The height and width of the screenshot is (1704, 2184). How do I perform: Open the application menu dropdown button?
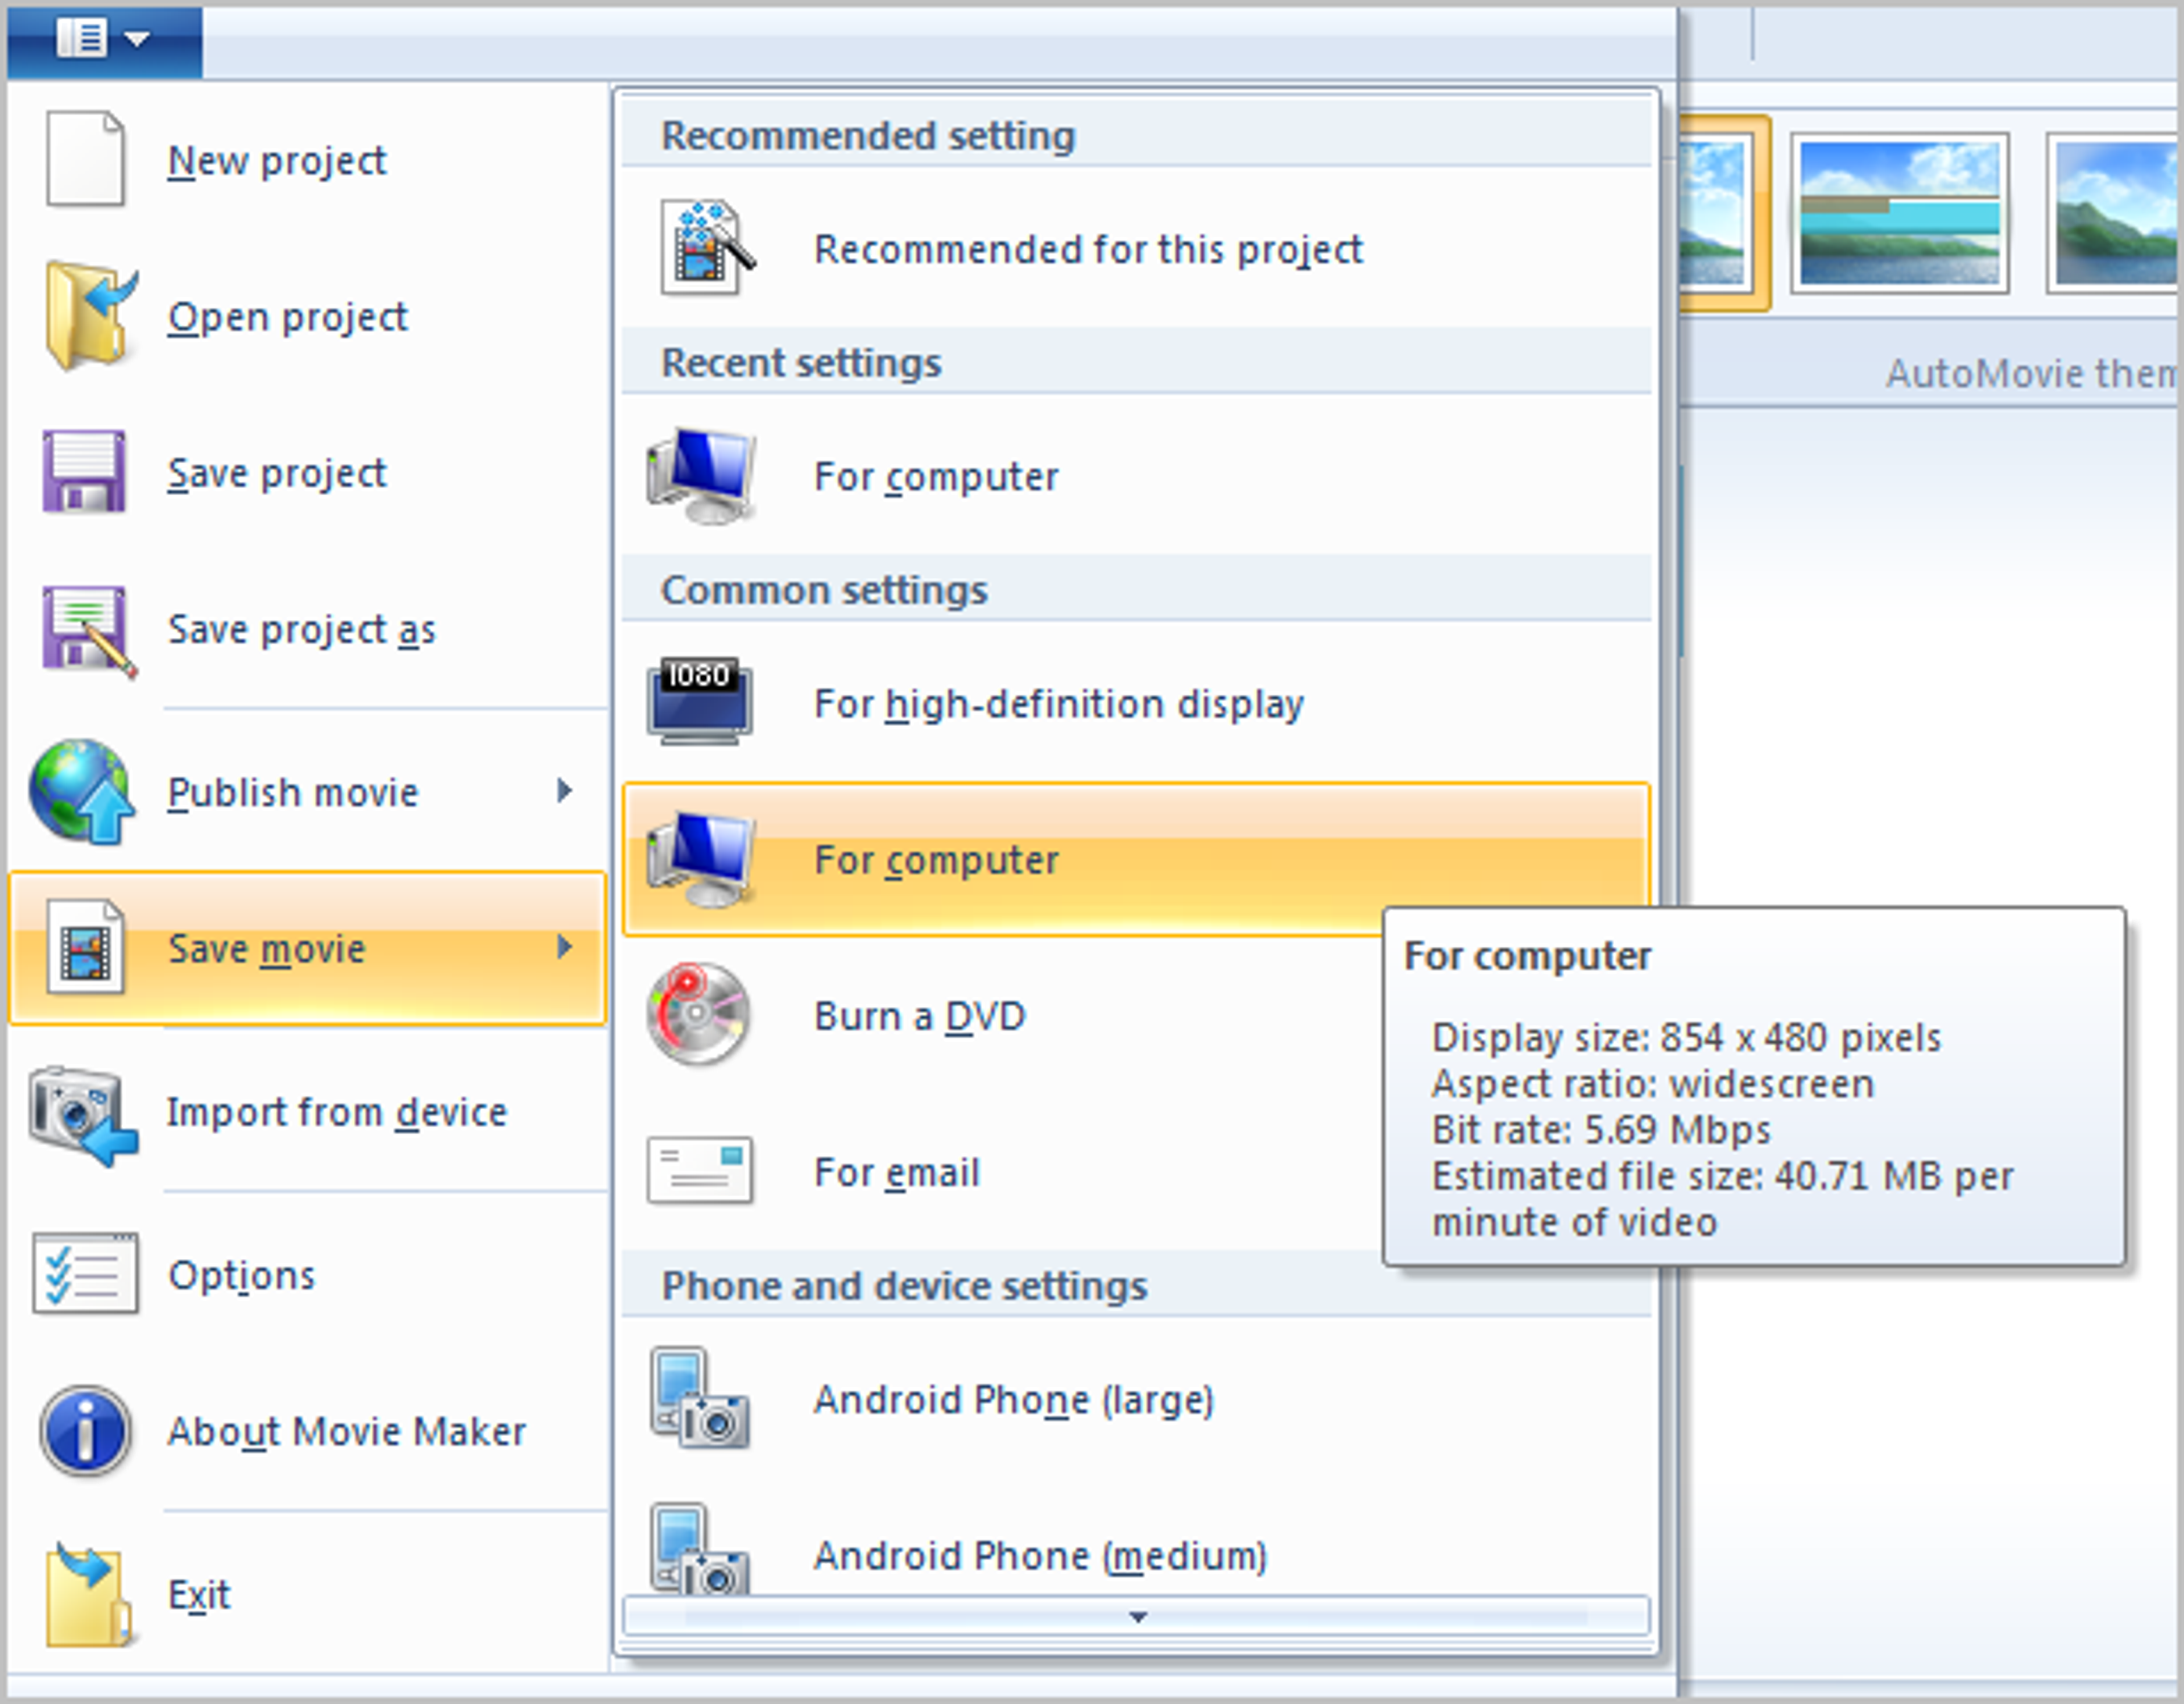point(104,40)
